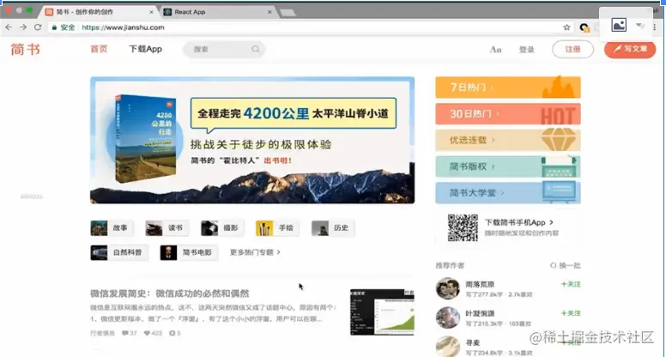This screenshot has width=666, height=357.
Task: Open a new browser tab
Action: [x=288, y=13]
